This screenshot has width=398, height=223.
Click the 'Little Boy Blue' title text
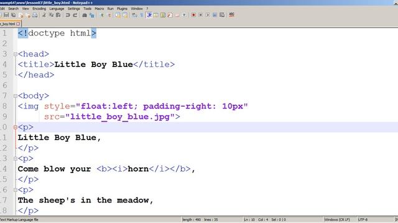tap(94, 64)
